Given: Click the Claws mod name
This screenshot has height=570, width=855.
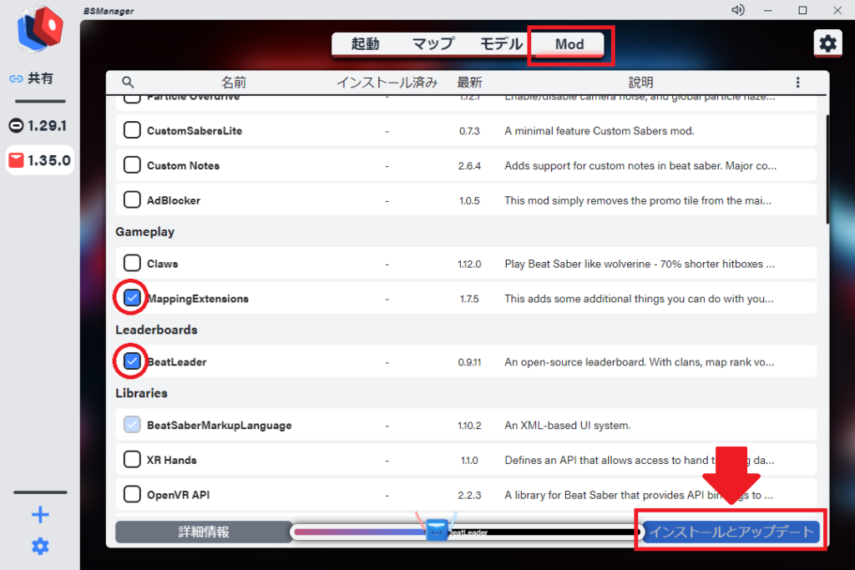Looking at the screenshot, I should [163, 264].
